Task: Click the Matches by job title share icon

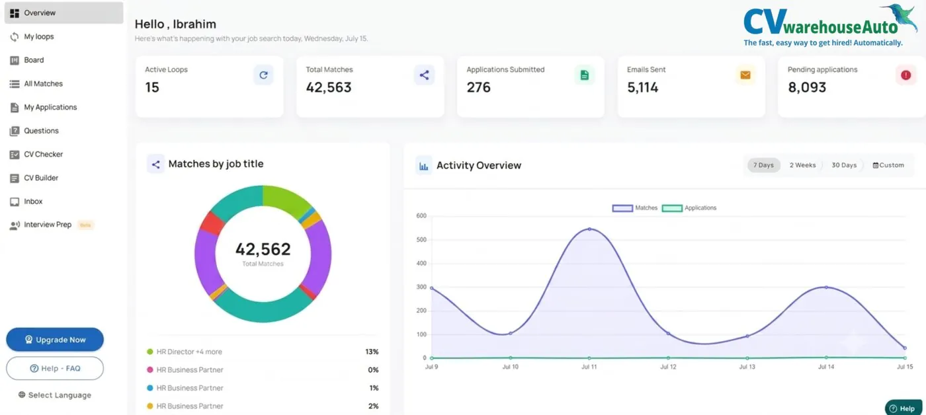Action: coord(155,164)
